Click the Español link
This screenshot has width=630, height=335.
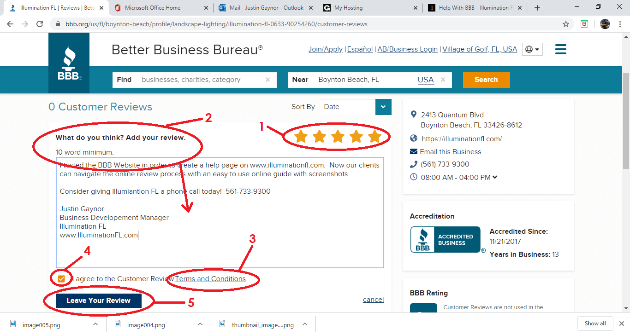(360, 49)
